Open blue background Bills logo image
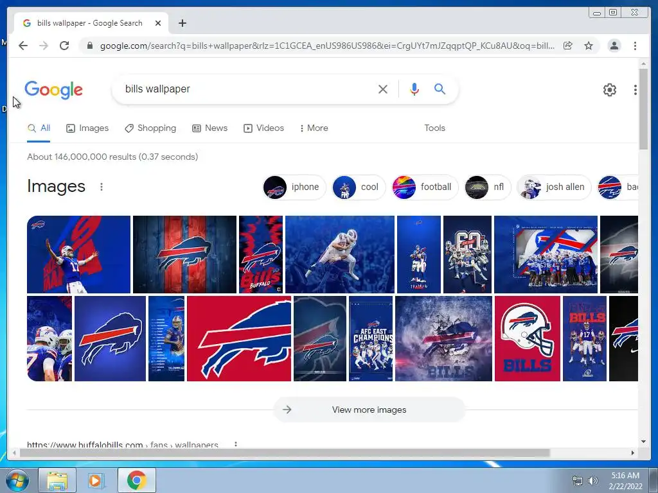The width and height of the screenshot is (658, 493). click(110, 339)
